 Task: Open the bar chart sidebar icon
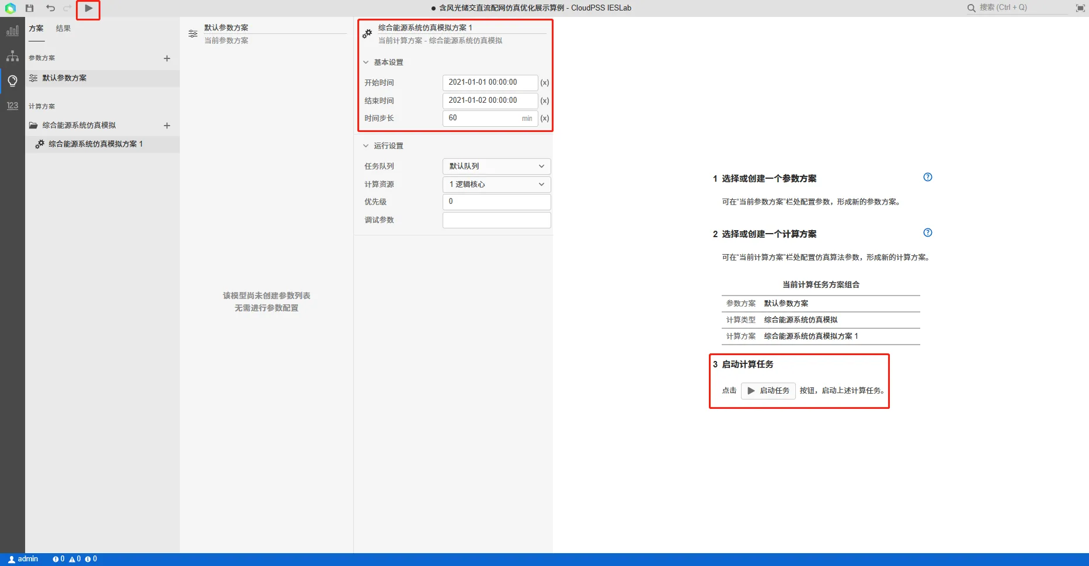pos(12,31)
